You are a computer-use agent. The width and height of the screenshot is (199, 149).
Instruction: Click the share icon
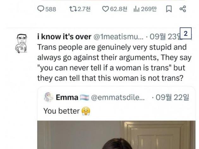[x=183, y=9]
